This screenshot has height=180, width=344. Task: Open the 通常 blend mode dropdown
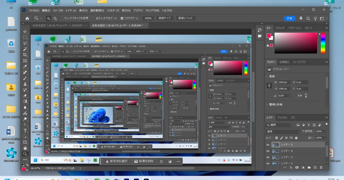283,132
